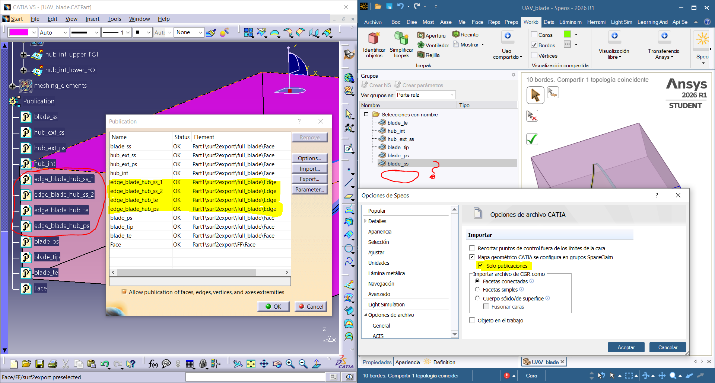This screenshot has height=383, width=715.
Task: Click the CATIA print icon
Action: click(x=53, y=364)
